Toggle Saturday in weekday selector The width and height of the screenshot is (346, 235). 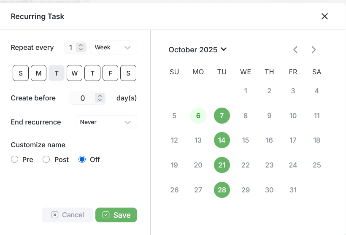coord(128,73)
